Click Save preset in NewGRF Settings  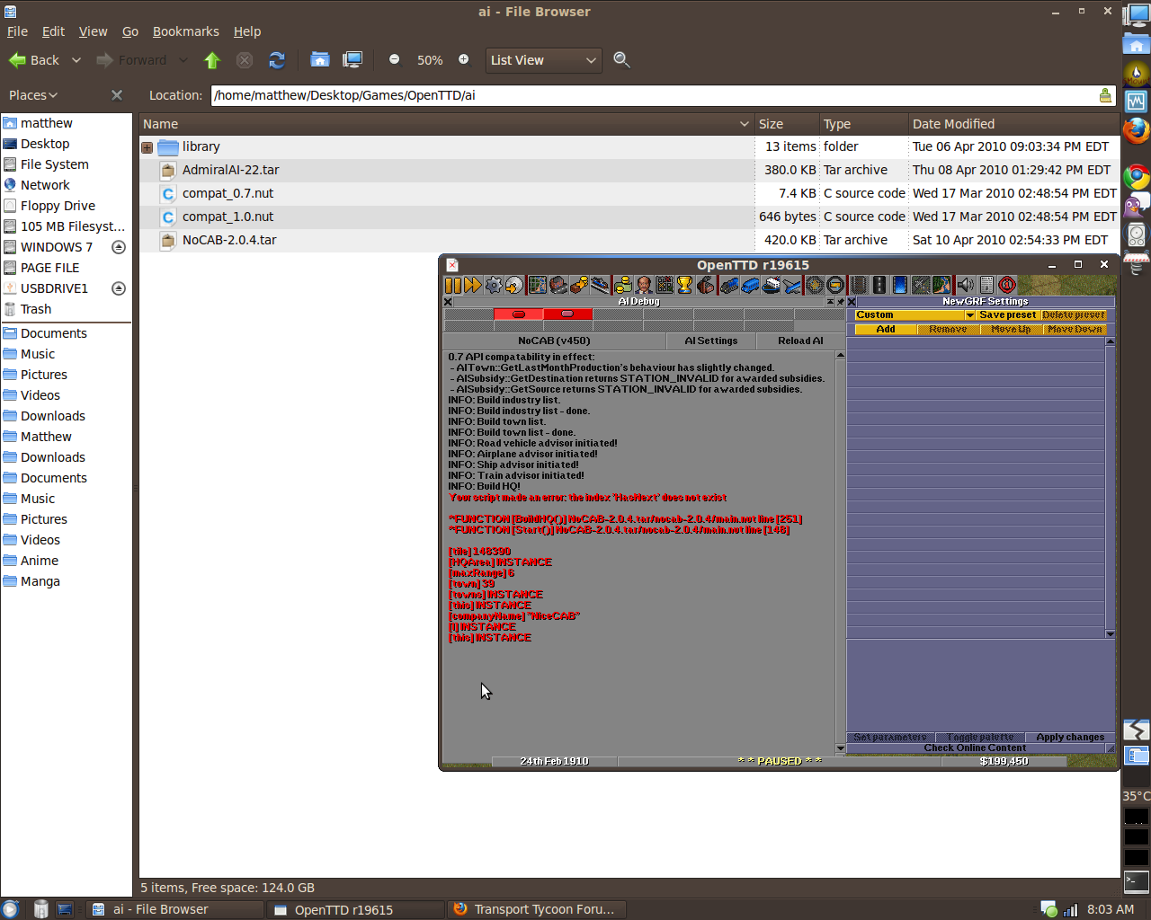tap(1008, 315)
